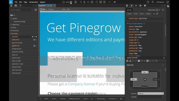Select web.css.mp4 file
Image resolution: width=179 pixels, height=101 pixels.
pos(16,61)
